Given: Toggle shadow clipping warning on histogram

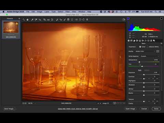Looking at the screenshot, I should 128,18.
